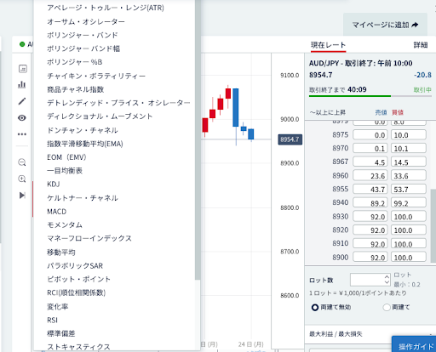Screen dimensions: 436x352
Task: Choose ボリンジャー・バンド from the indicator list
Action: tap(83, 35)
